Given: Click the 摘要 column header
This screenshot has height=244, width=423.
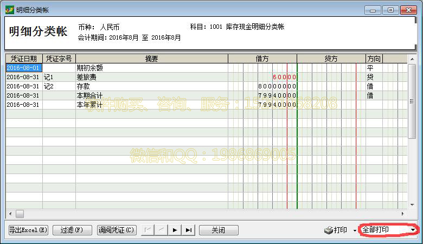Looking at the screenshot, I should coord(151,59).
